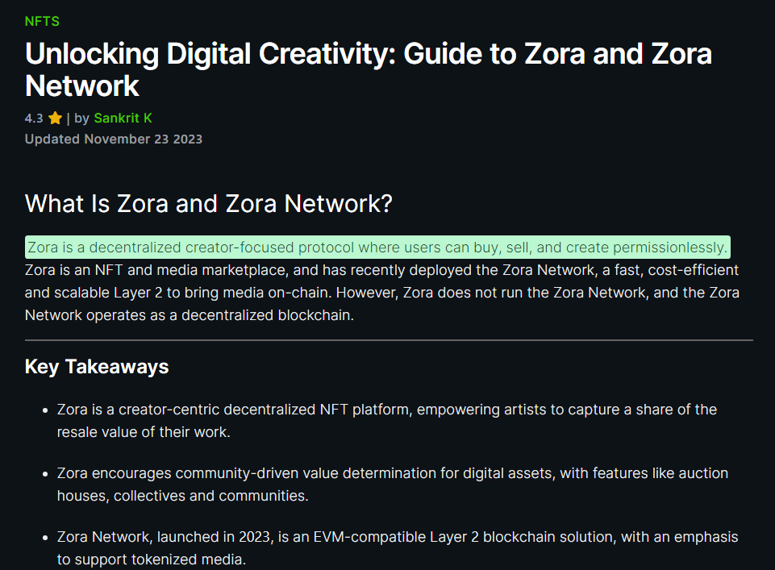The image size is (775, 570).
Task: Click the 'What Is Zora and Zora Network?' heading
Action: pos(209,203)
